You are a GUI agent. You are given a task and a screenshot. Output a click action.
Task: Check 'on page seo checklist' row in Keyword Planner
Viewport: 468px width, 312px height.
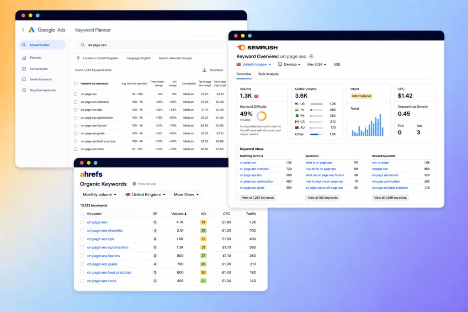[x=75, y=102]
